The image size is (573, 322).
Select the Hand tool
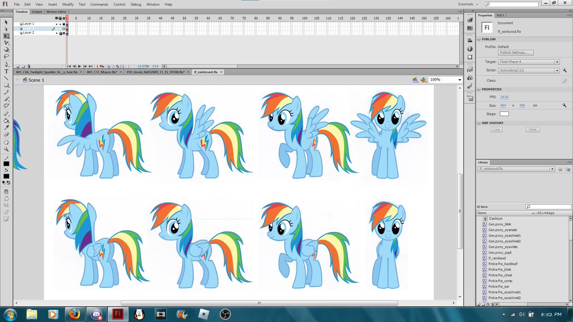click(7, 142)
